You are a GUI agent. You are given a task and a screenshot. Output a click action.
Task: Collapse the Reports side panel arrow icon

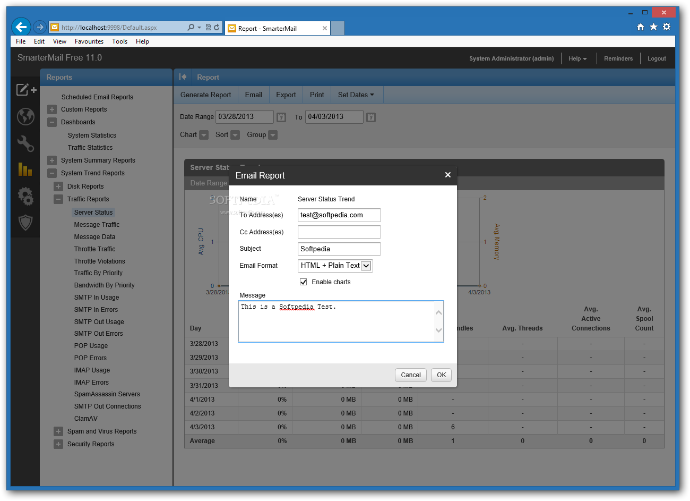(183, 77)
